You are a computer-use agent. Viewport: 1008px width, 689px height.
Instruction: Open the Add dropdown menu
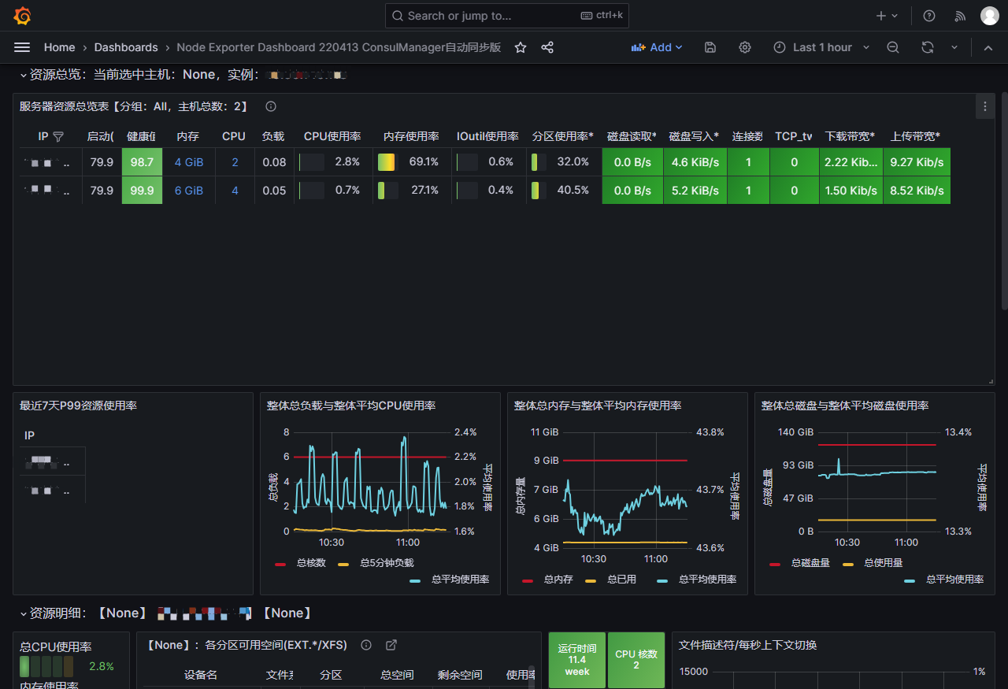pyautogui.click(x=657, y=47)
